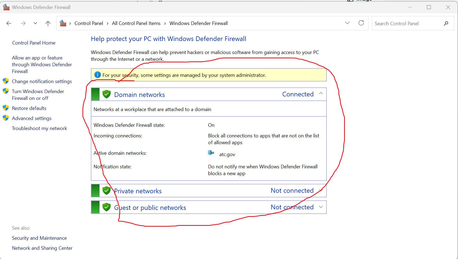Open Change notification settings

click(x=42, y=81)
